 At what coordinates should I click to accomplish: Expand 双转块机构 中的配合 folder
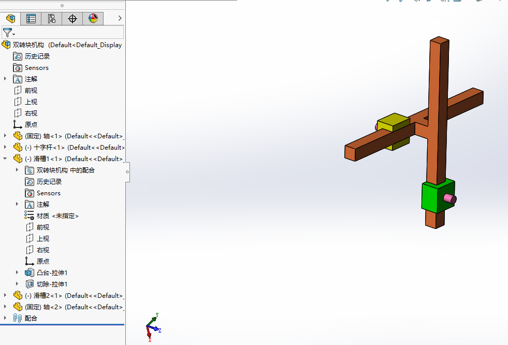click(17, 170)
